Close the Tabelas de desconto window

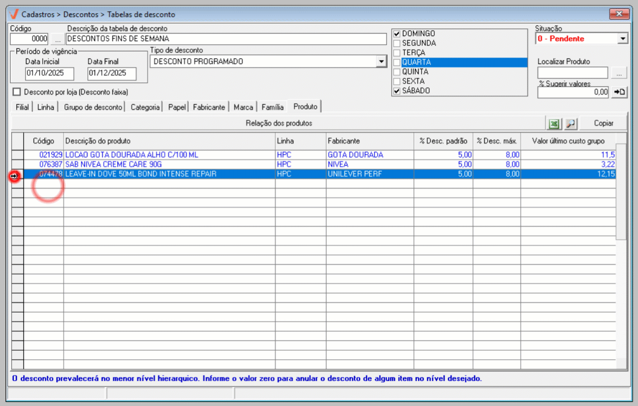[619, 14]
